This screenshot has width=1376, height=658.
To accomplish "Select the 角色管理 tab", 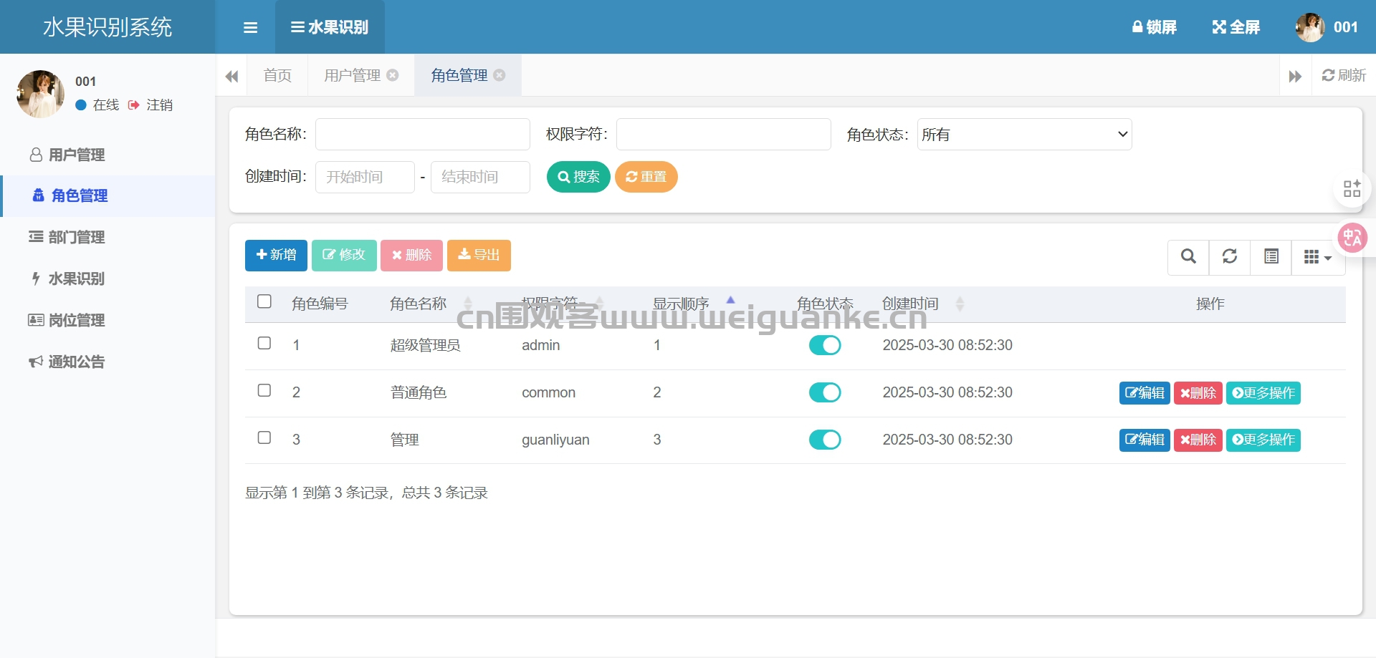I will [459, 75].
